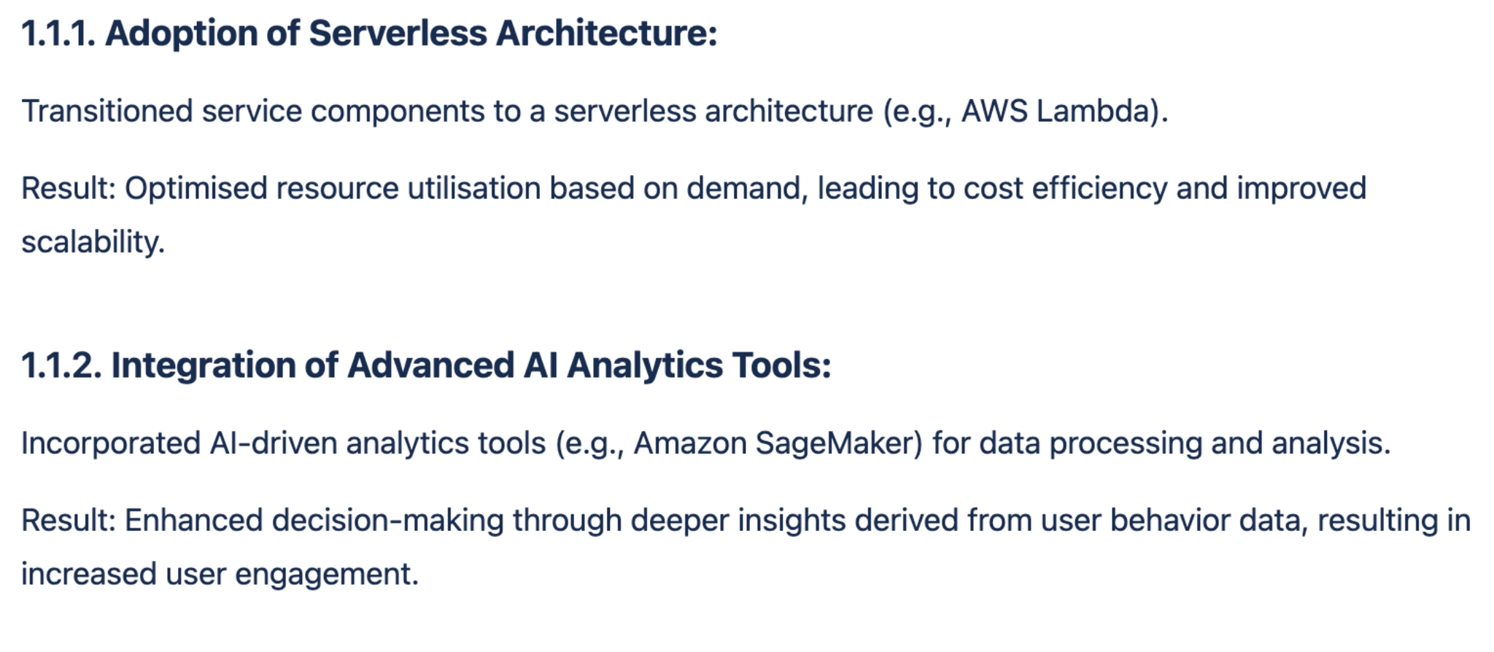
Task: Click the words "Amazon SageMaker"
Action: click(778, 443)
